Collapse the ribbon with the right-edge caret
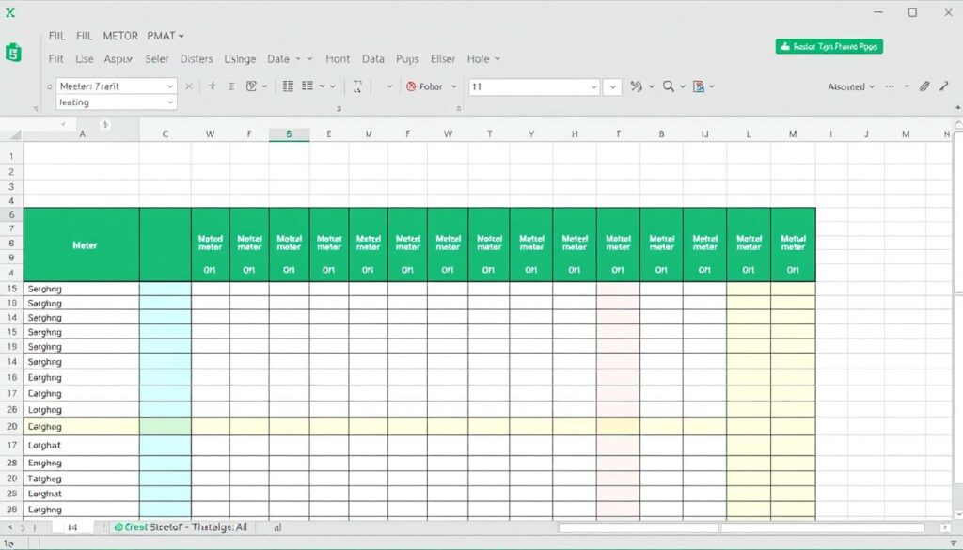 click(957, 108)
